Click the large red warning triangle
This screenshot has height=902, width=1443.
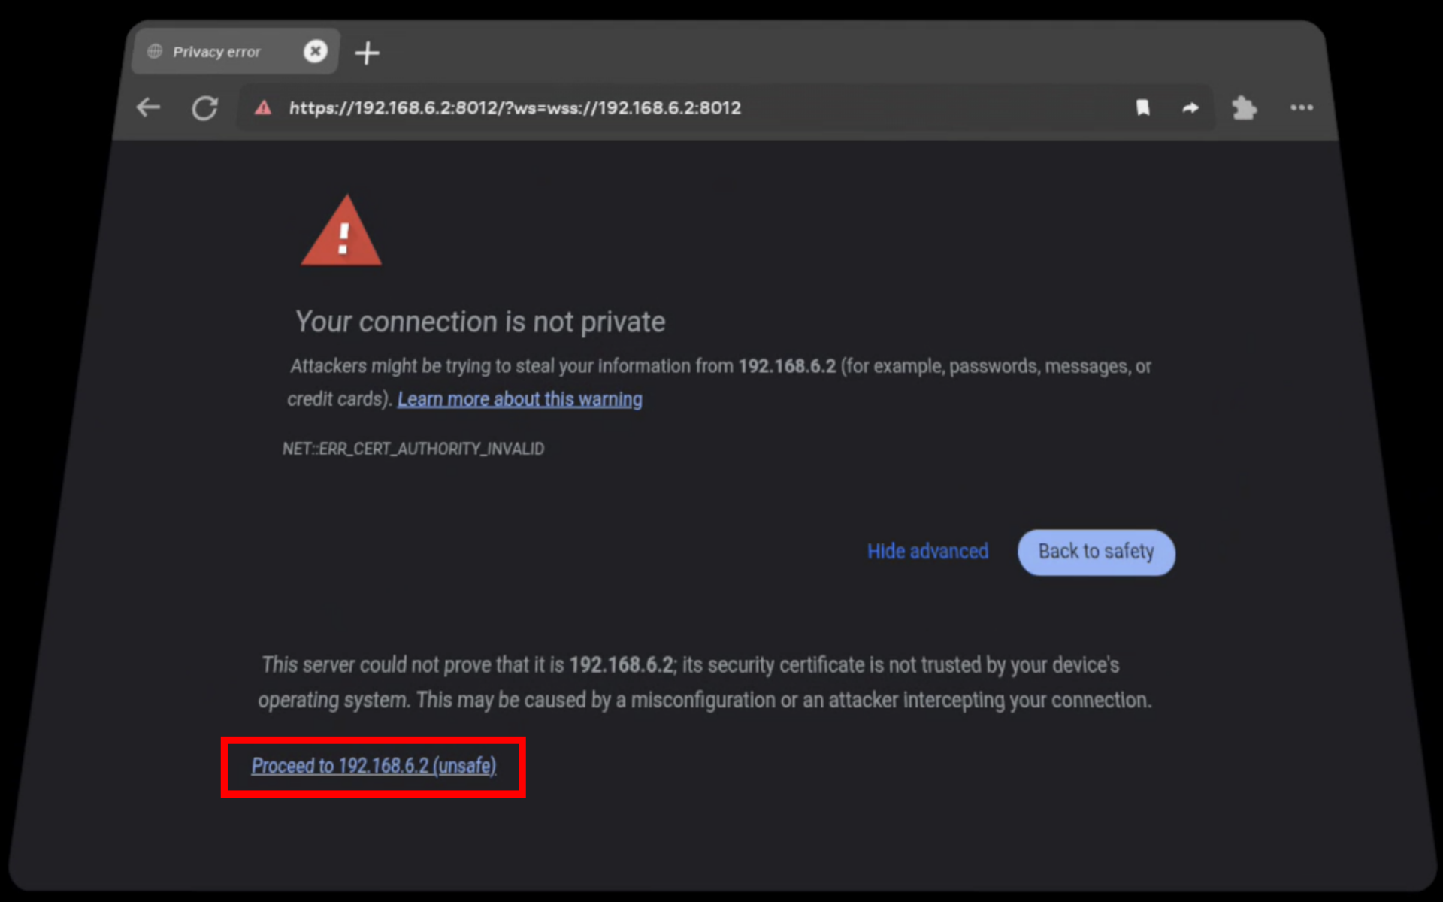342,232
